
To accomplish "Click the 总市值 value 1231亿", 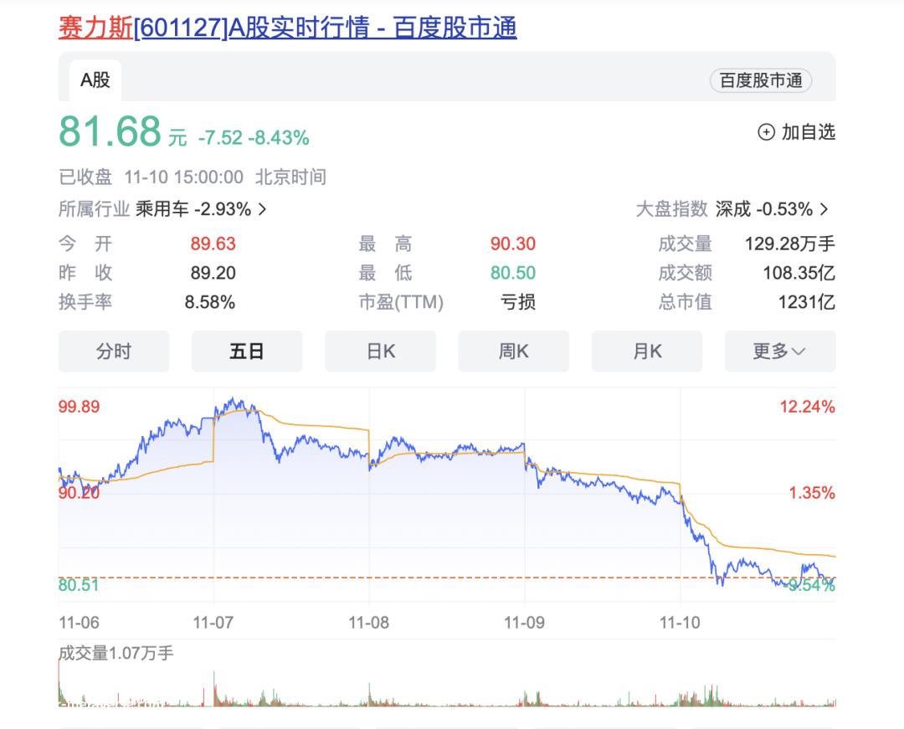I will click(x=807, y=302).
